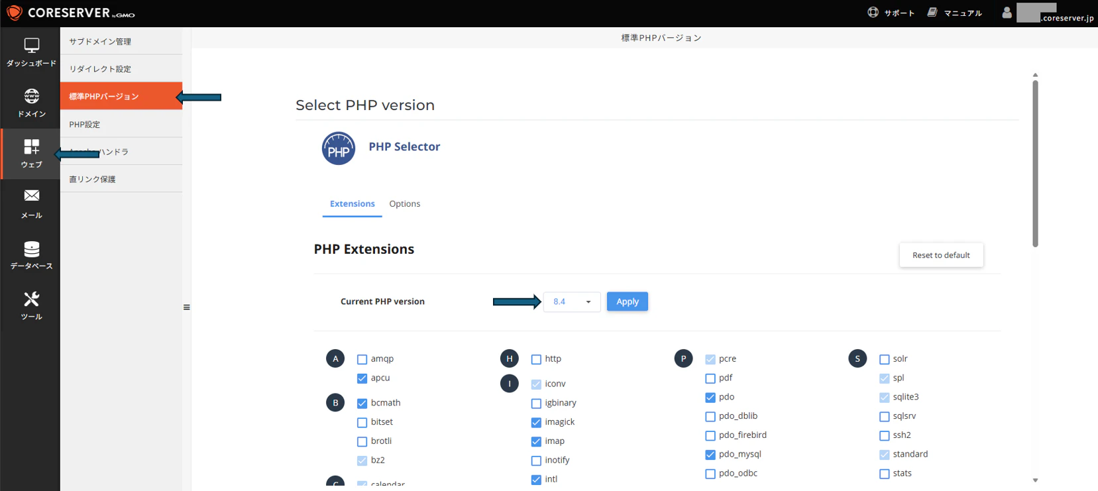Image resolution: width=1098 pixels, height=491 pixels.
Task: Open the ドメイン domain globe icon
Action: (x=31, y=96)
